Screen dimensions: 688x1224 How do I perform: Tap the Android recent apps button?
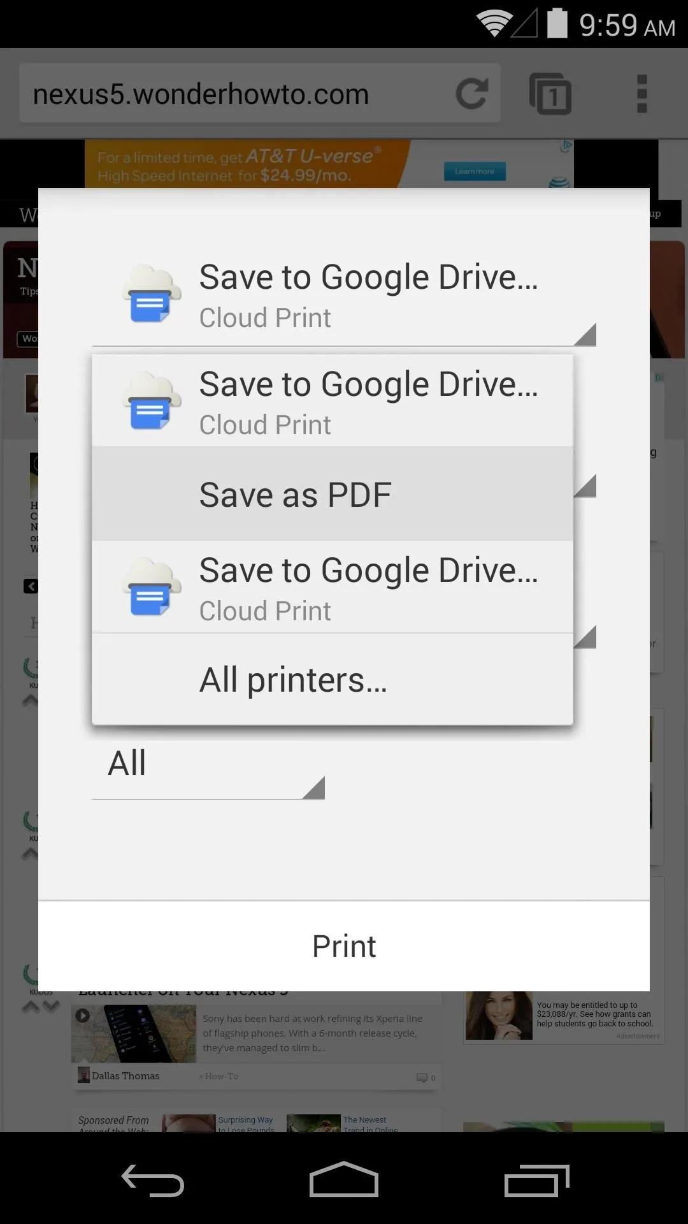coord(536,1180)
